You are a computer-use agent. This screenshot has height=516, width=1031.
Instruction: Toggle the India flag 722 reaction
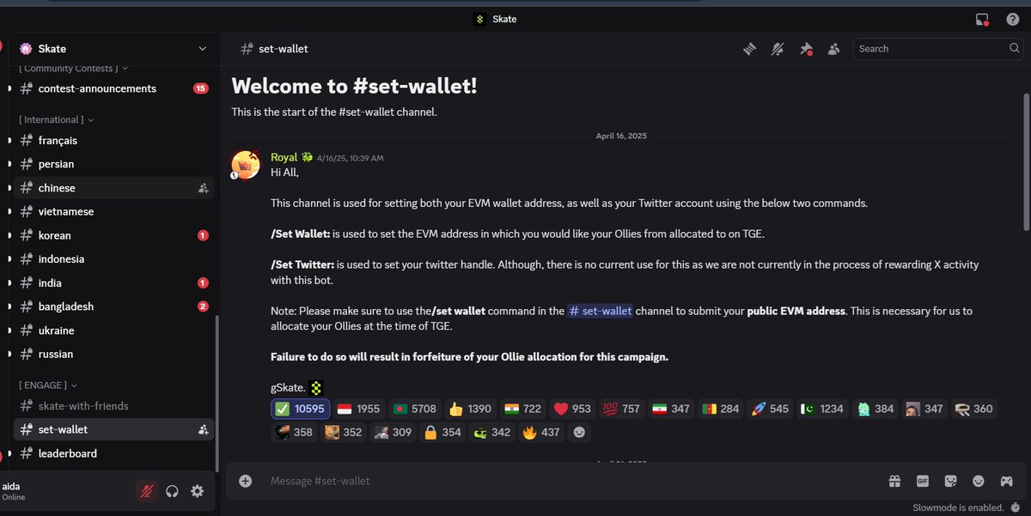pos(522,409)
